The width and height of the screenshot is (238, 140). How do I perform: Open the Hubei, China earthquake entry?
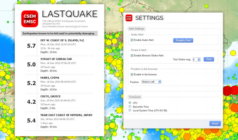59,84
